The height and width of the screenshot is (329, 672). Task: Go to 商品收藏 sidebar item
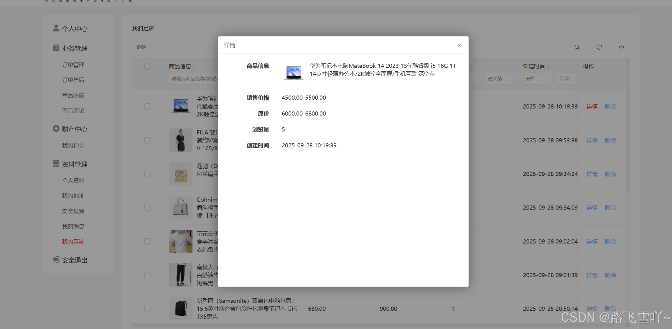(x=73, y=95)
